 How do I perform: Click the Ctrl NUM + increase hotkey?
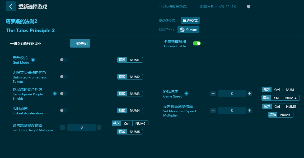(280, 98)
